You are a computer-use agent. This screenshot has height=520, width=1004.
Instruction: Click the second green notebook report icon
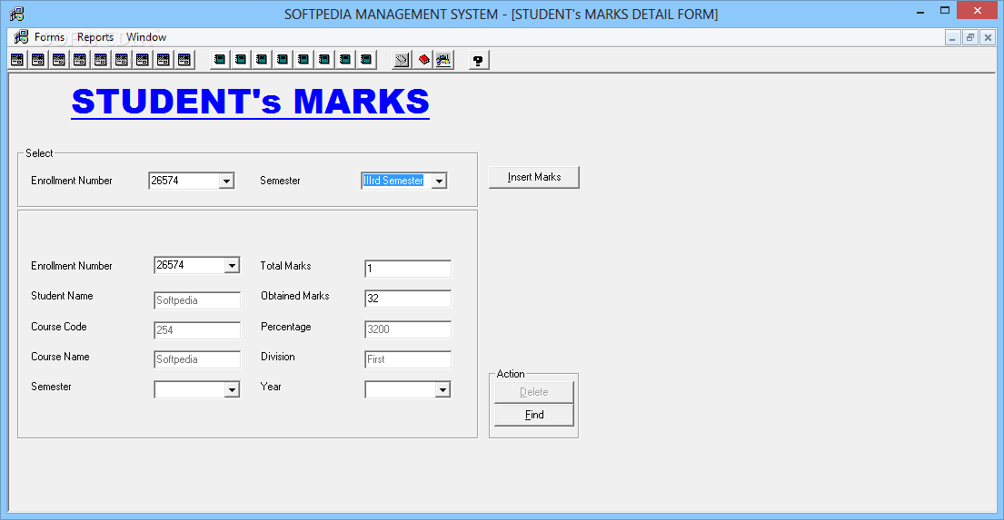241,60
